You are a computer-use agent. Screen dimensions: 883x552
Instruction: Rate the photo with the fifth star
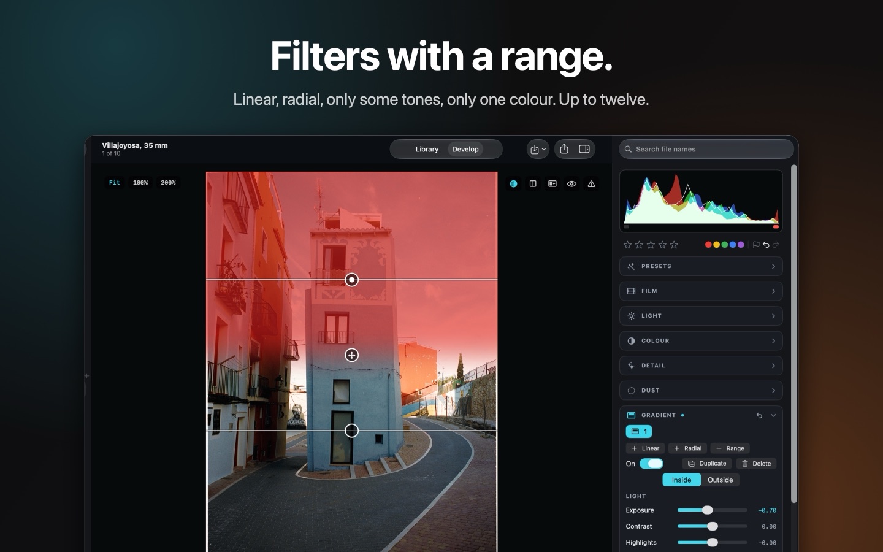(x=674, y=245)
